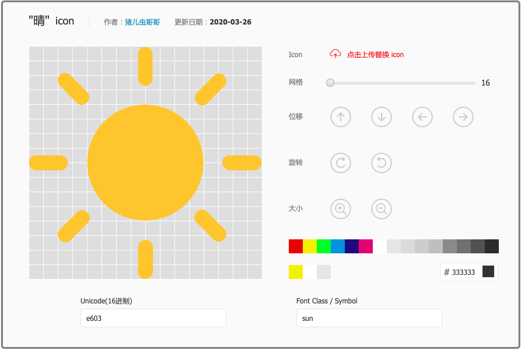Rotate the icon counterclockwise
521x350 pixels.
point(382,162)
